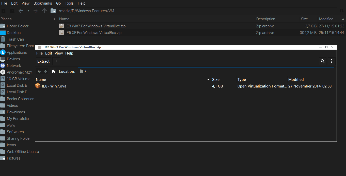Open the three-dot options menu
This screenshot has height=176, width=346.
point(332,61)
